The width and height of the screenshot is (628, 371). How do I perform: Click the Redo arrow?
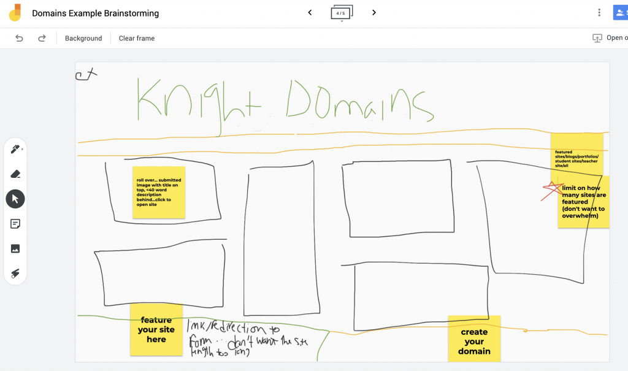pos(42,38)
